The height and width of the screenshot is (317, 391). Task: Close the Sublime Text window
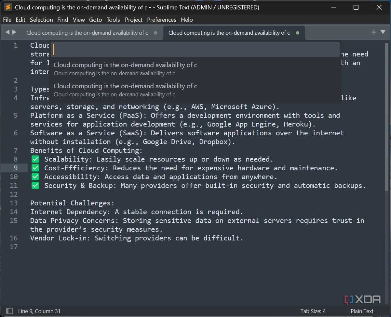tap(379, 7)
